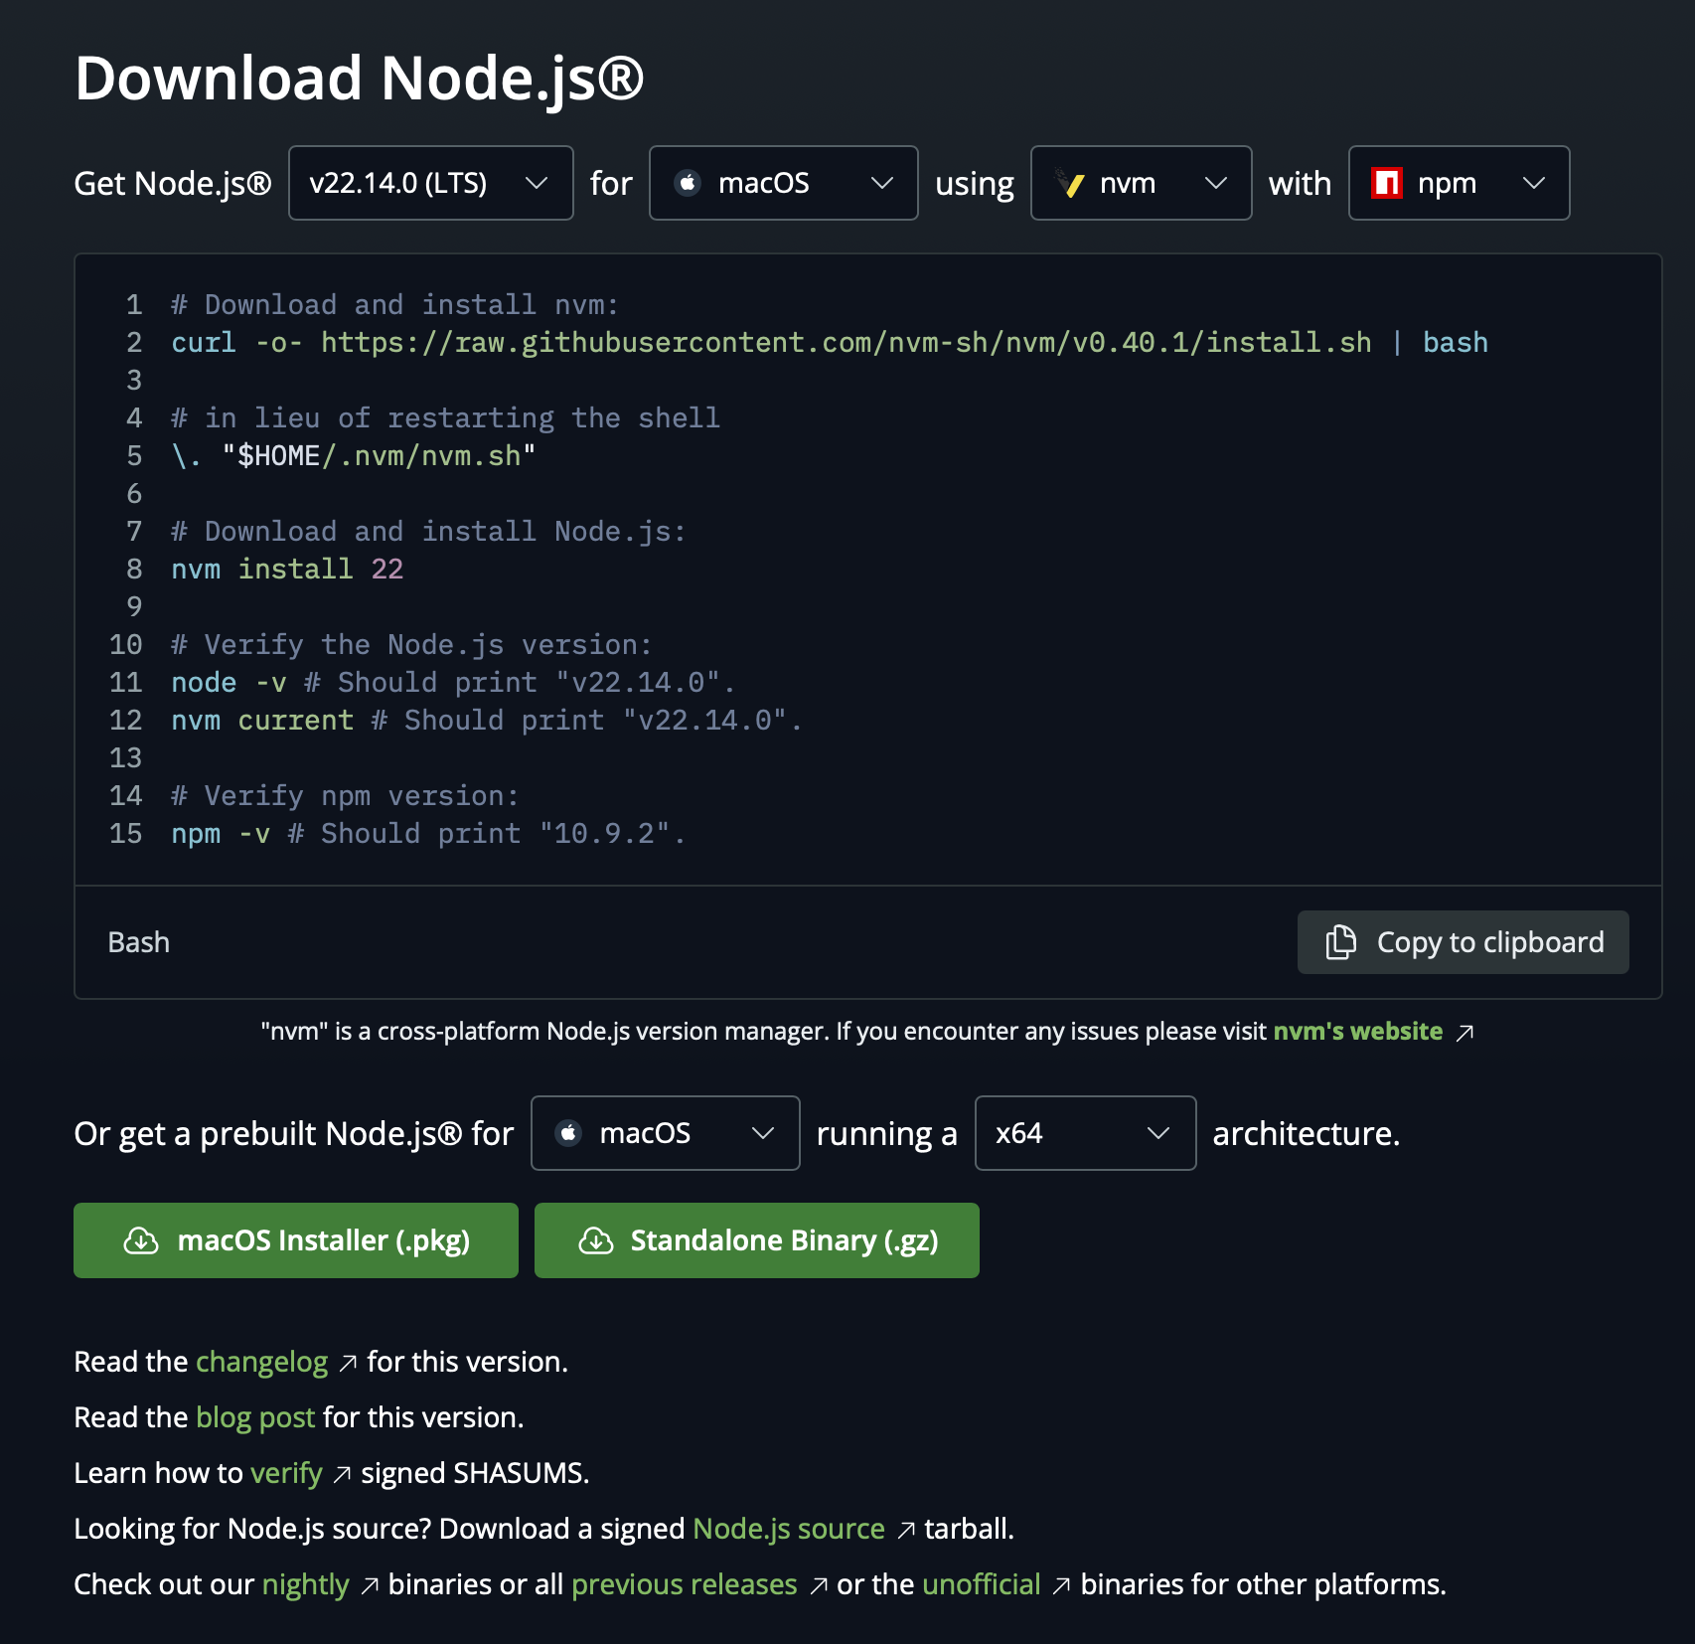Open the nvm's website link
This screenshot has height=1644, width=1695.
1357,1031
